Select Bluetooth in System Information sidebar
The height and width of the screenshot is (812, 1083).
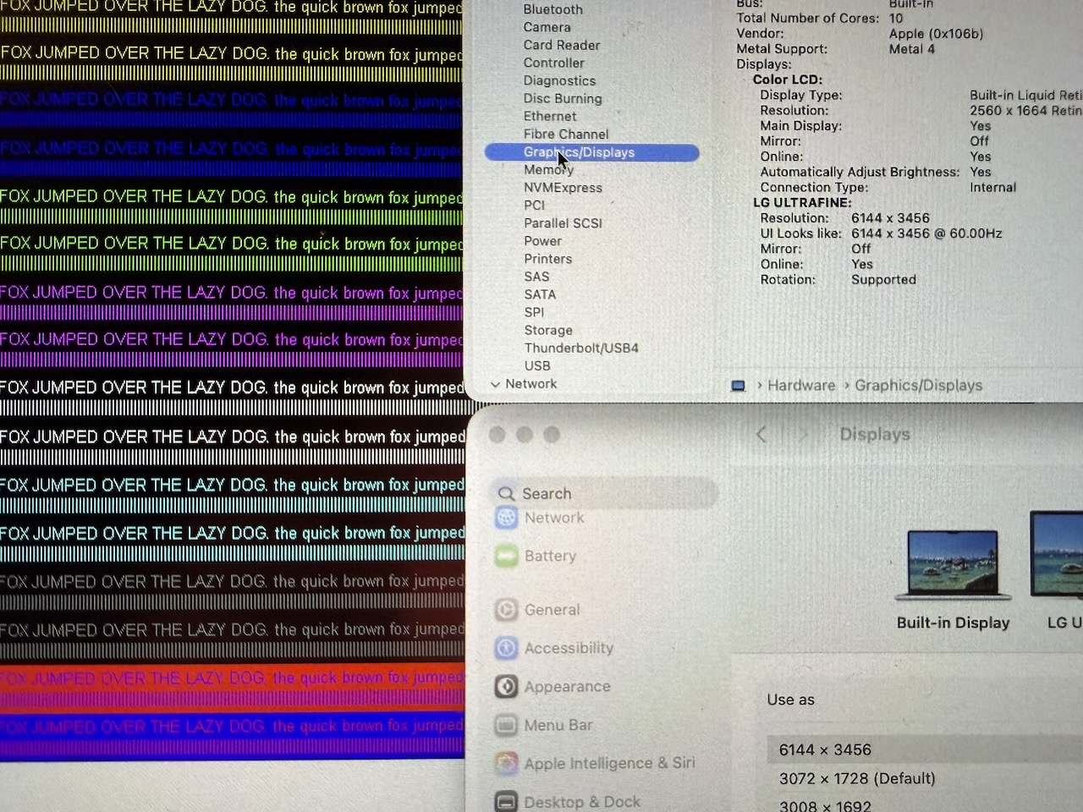point(552,9)
